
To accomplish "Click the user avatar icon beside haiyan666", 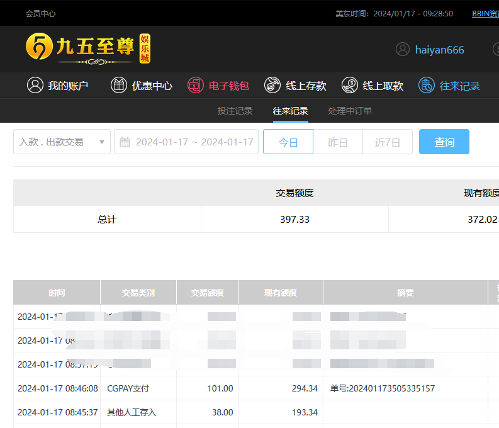I will click(403, 49).
